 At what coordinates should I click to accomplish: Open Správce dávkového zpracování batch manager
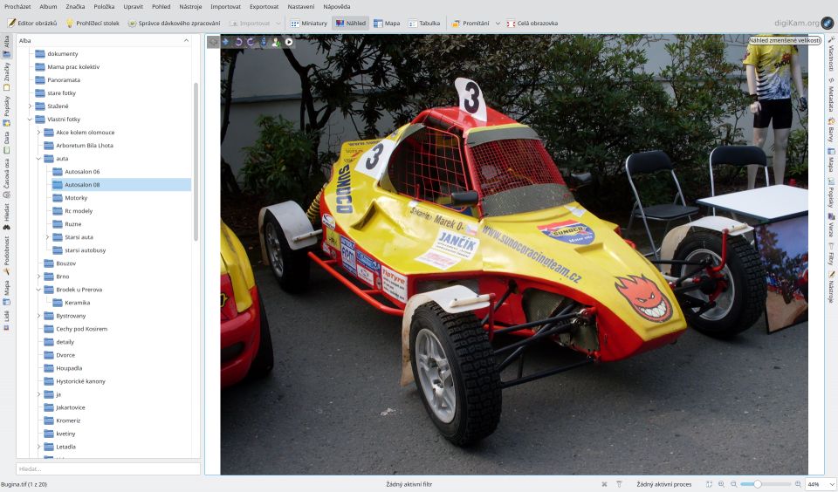174,23
